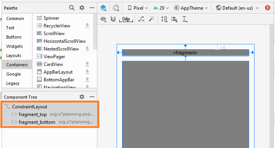This screenshot has height=148, width=275.
Task: Set the default margins 0dp
Action: click(x=126, y=19)
